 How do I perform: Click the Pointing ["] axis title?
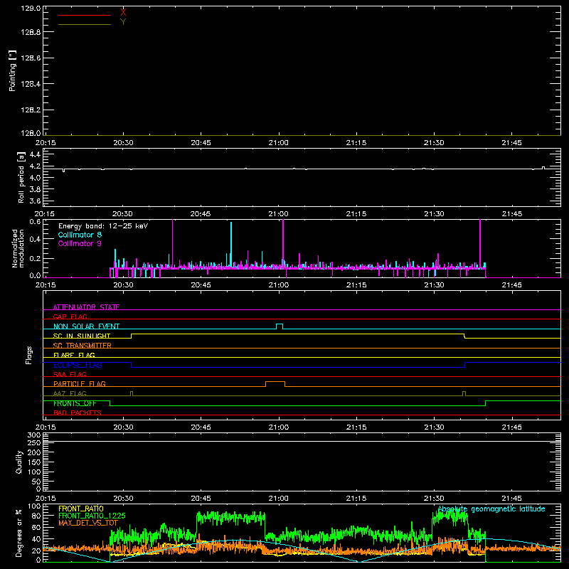13,70
